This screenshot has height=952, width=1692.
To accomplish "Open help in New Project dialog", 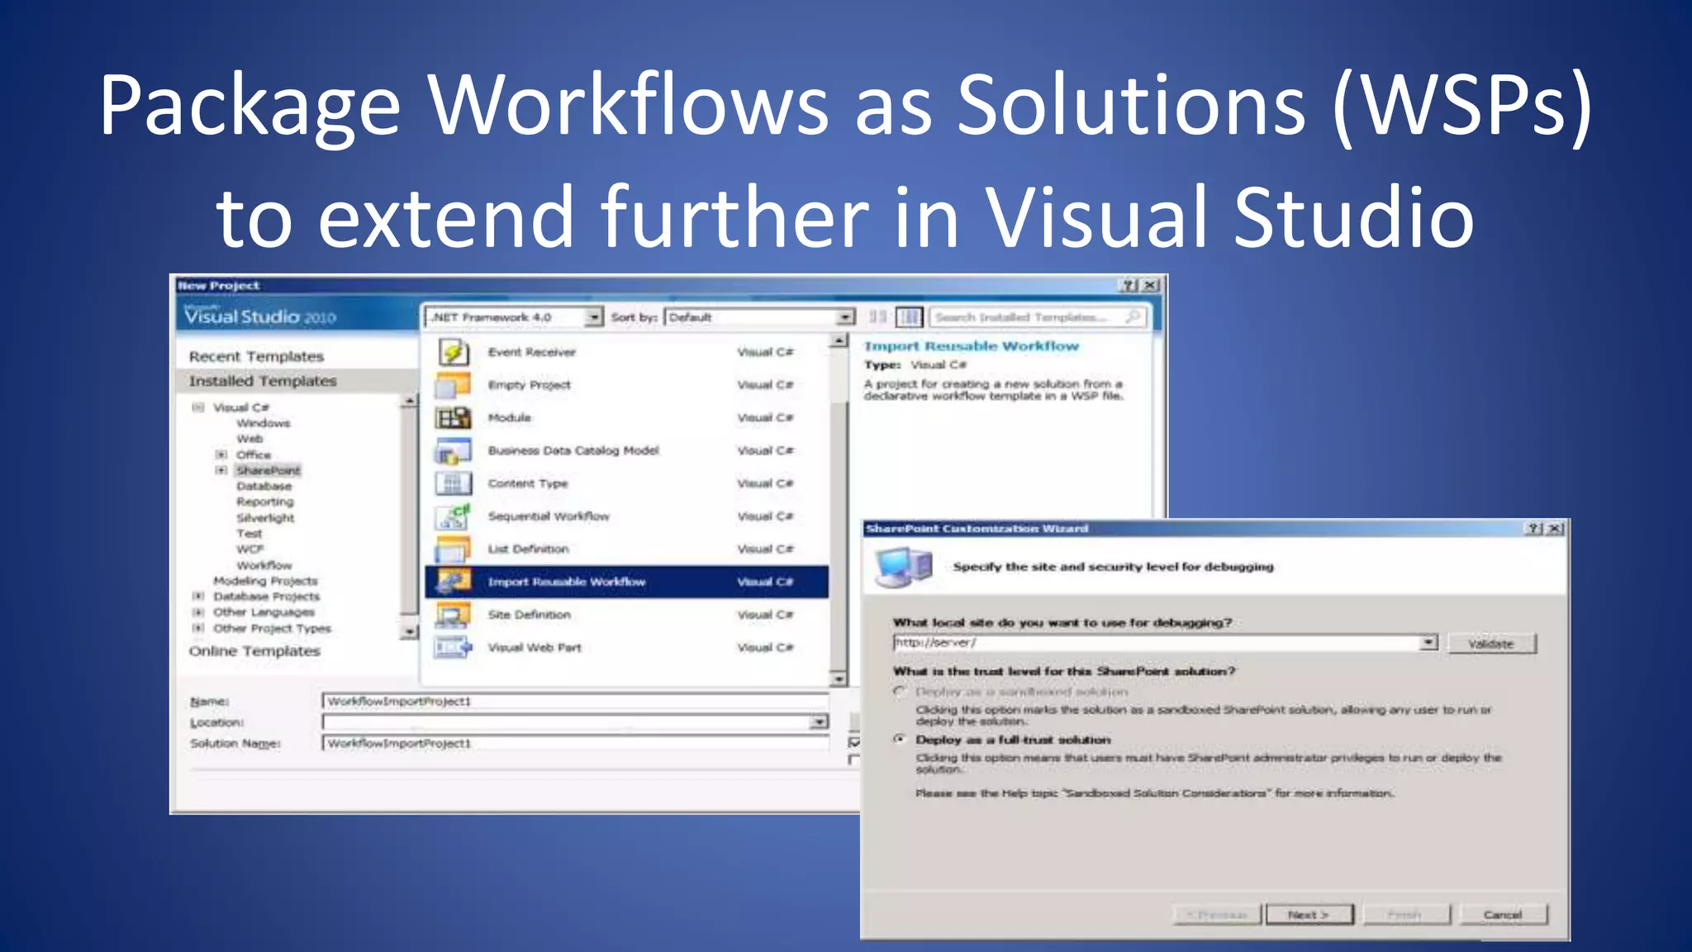I will click(x=1128, y=285).
